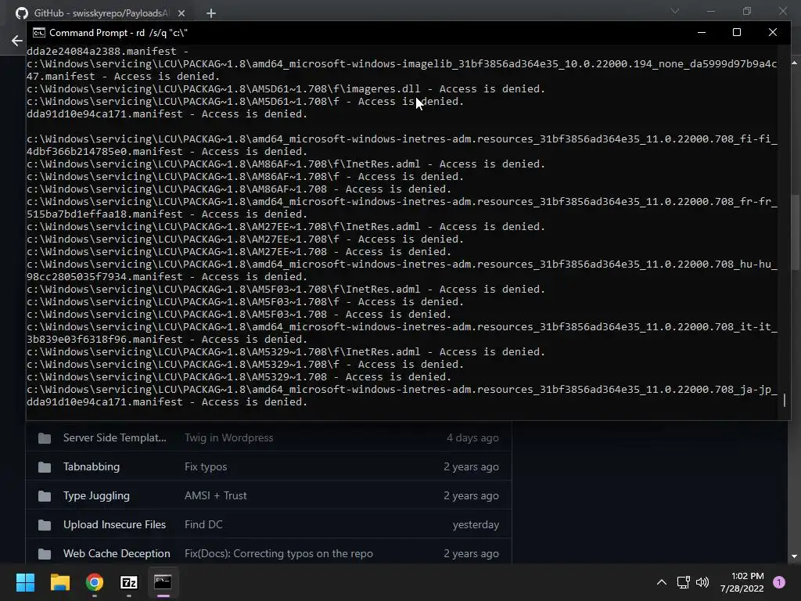Open File Explorer from taskbar
801x601 pixels.
pyautogui.click(x=59, y=582)
